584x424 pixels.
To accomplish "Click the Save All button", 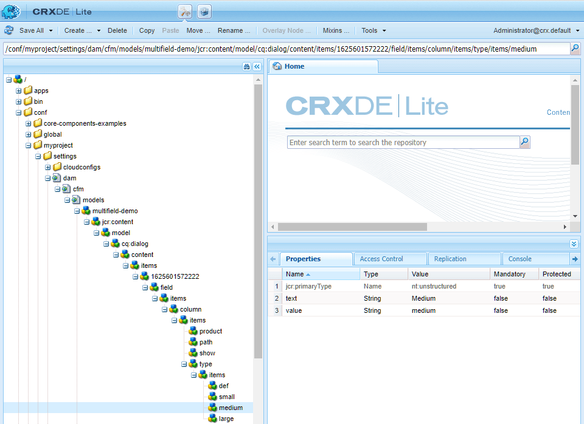I will (x=31, y=30).
